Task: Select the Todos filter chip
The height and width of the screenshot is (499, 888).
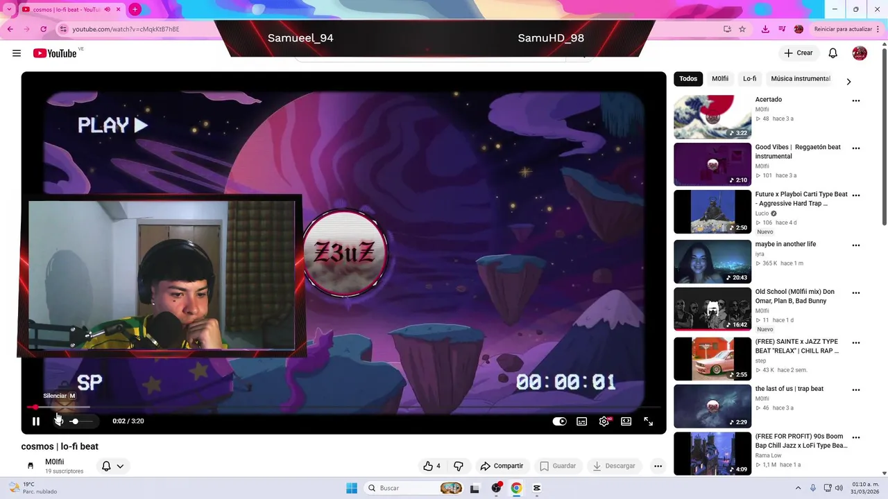Action: pos(688,78)
